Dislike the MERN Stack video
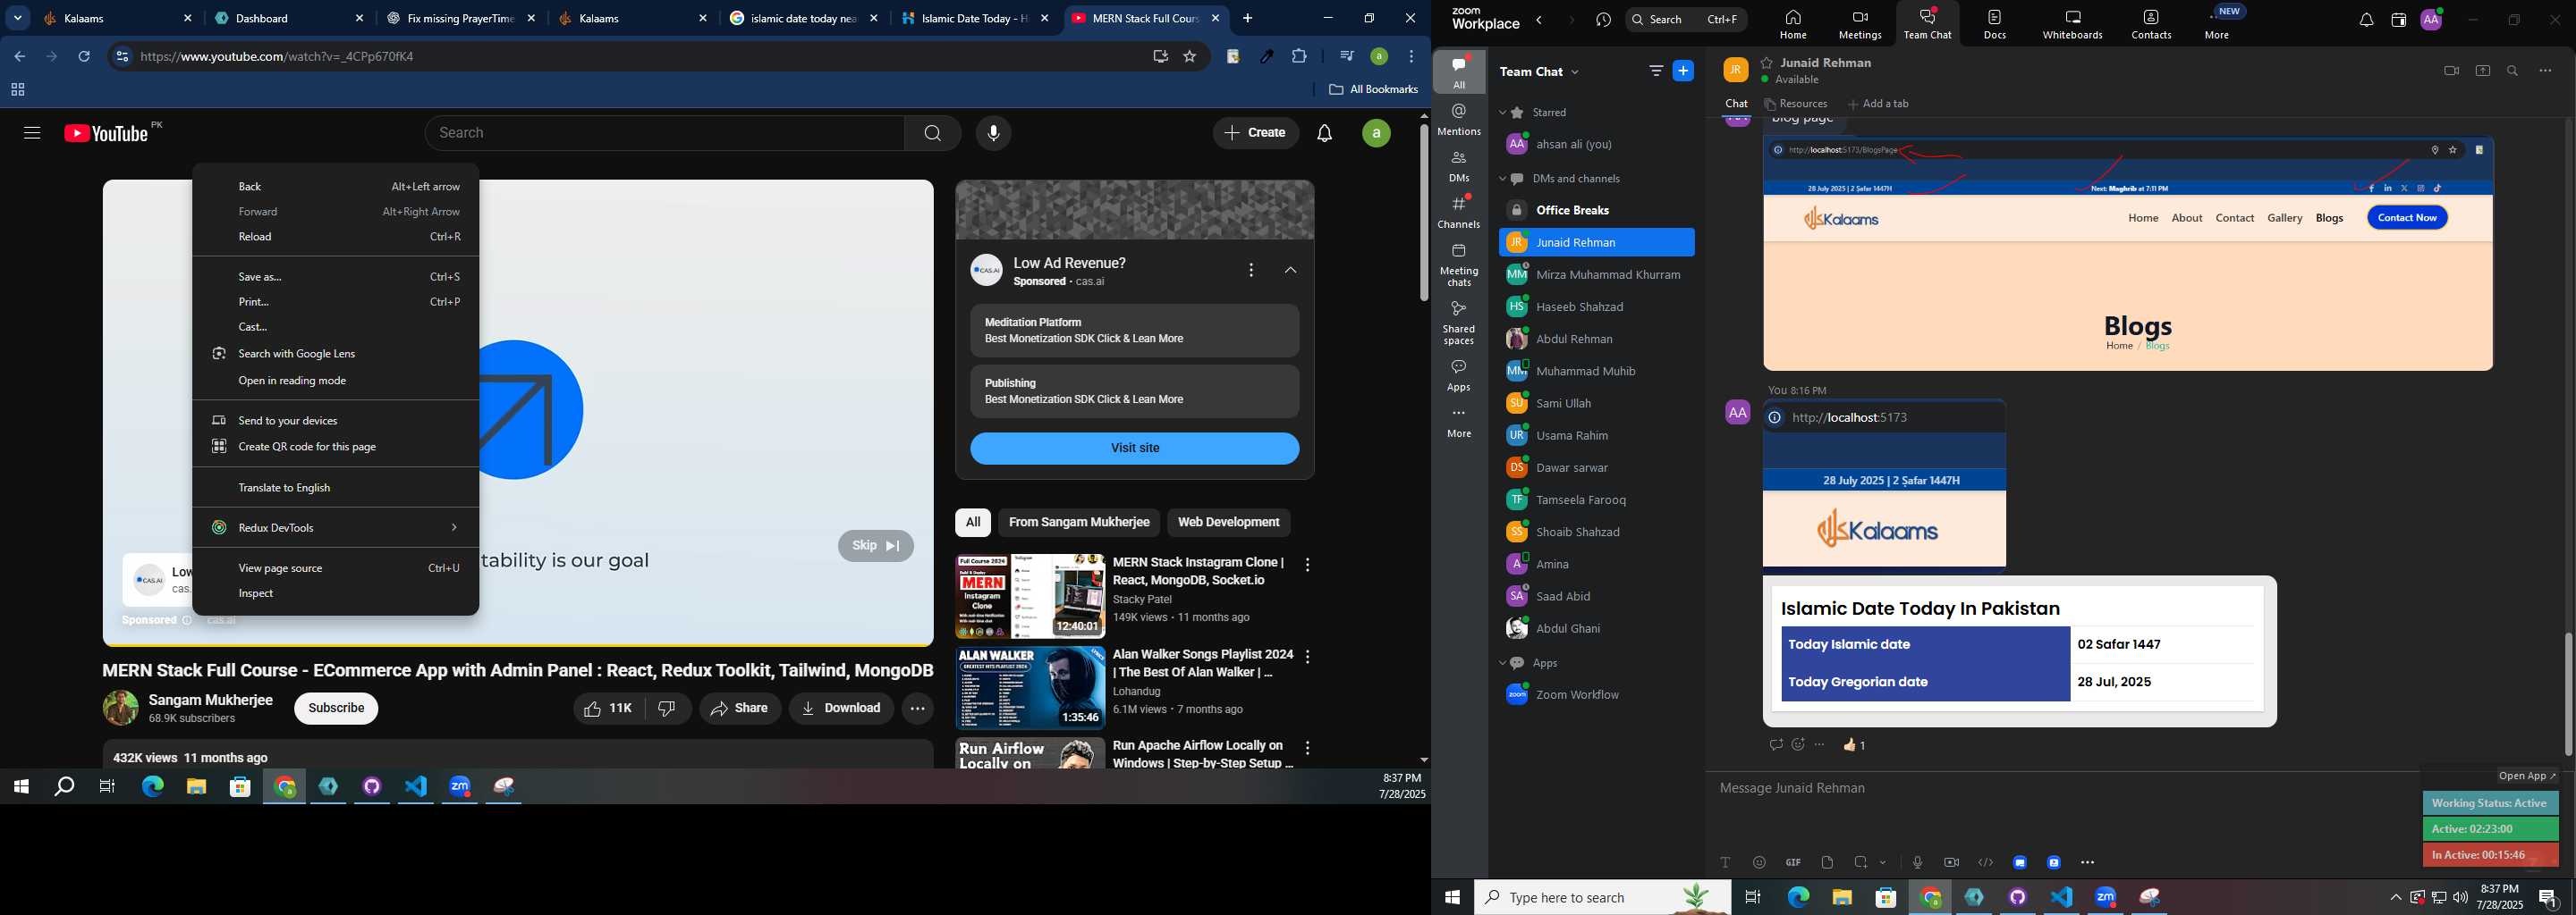Viewport: 2576px width, 915px height. coord(668,709)
